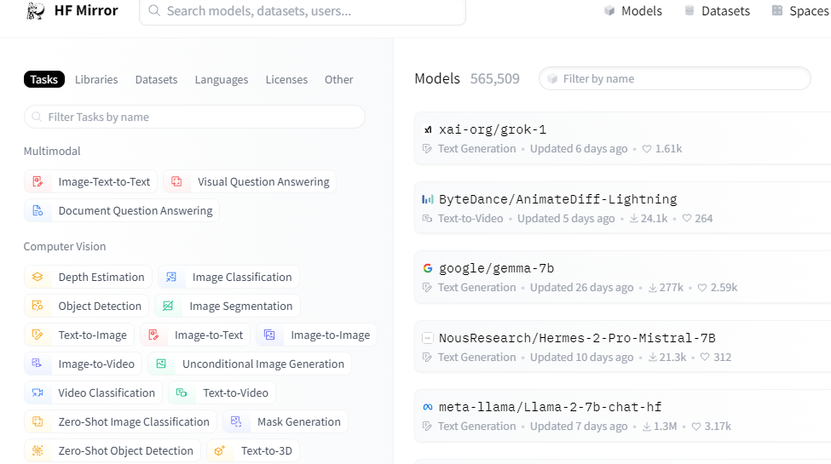Click the Text-to-3D task icon

click(x=220, y=451)
